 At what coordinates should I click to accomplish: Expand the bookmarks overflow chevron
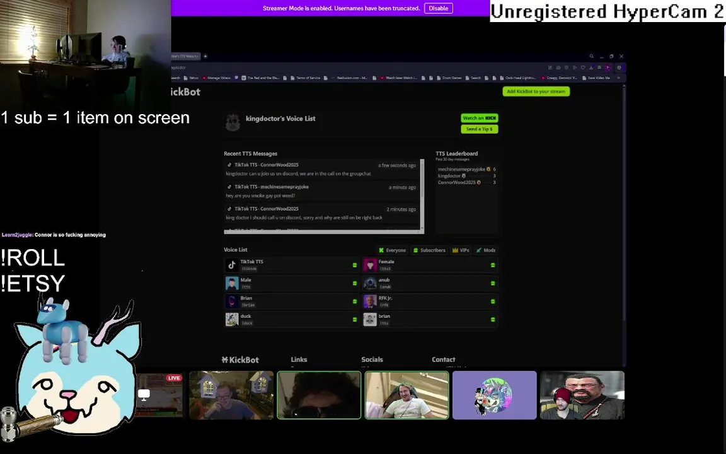[x=618, y=78]
